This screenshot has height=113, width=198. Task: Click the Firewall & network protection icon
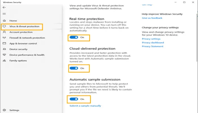point(4,38)
